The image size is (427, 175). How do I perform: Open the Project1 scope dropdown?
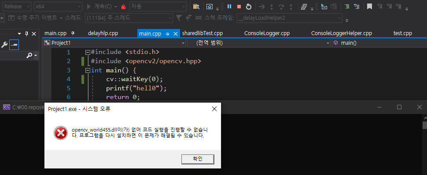click(114, 43)
